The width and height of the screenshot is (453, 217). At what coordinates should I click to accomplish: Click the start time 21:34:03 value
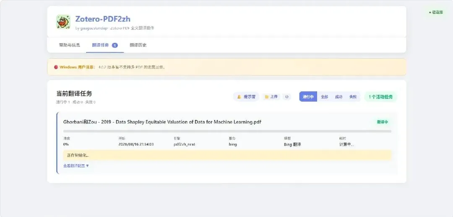click(136, 144)
